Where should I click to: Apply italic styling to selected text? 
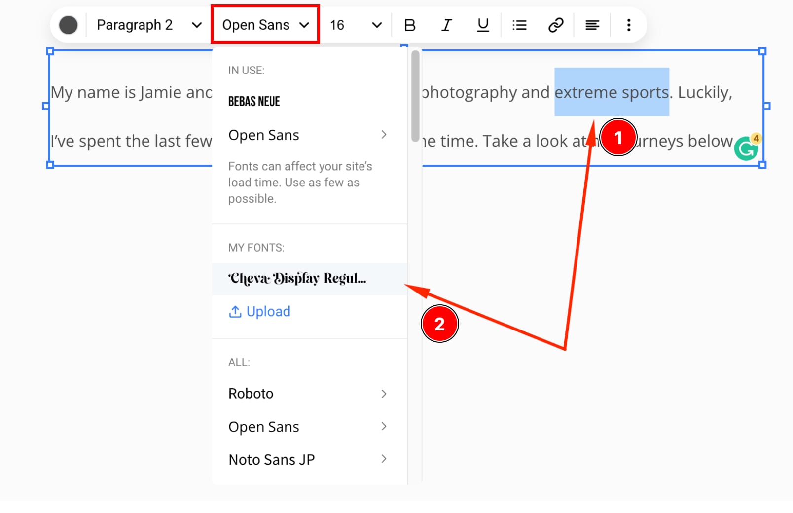click(x=445, y=25)
